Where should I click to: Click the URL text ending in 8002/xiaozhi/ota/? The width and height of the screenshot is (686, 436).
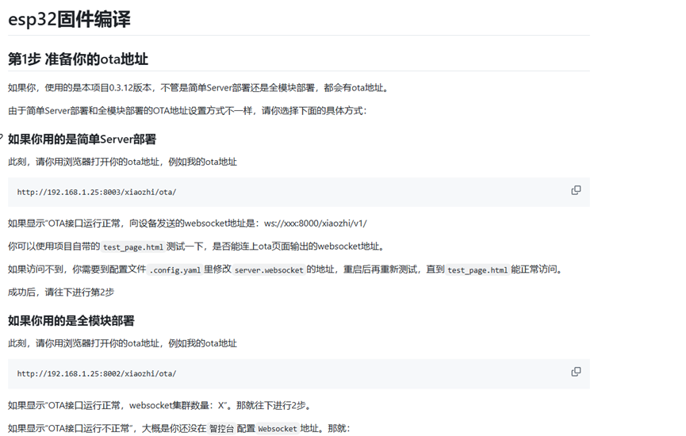97,373
